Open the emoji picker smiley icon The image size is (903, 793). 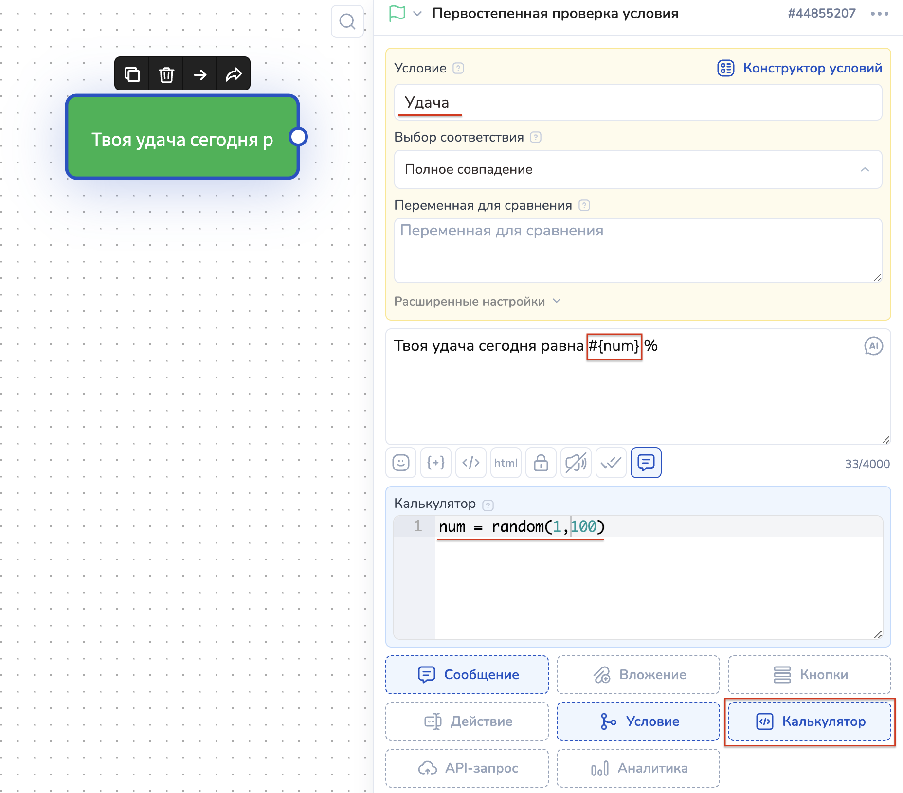pyautogui.click(x=401, y=463)
